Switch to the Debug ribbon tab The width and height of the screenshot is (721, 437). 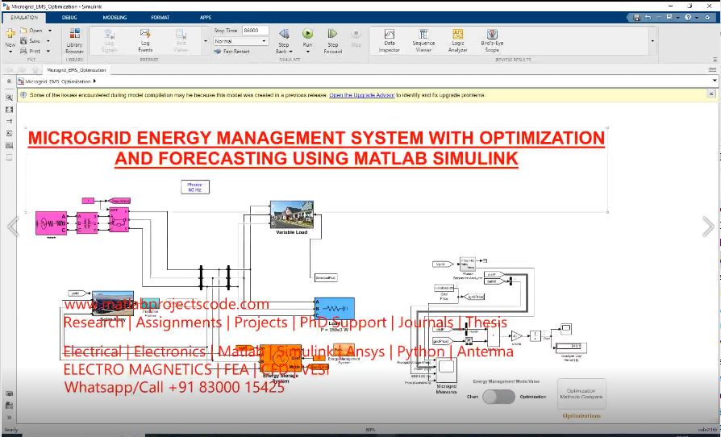tap(70, 16)
